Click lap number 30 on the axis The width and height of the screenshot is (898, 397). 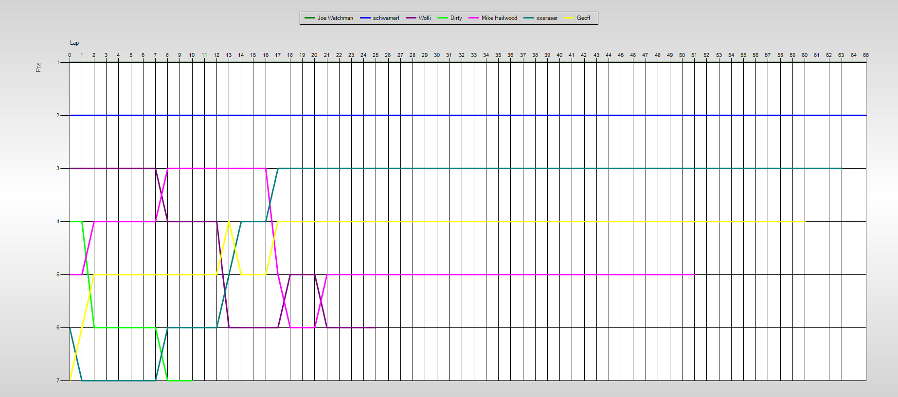437,55
